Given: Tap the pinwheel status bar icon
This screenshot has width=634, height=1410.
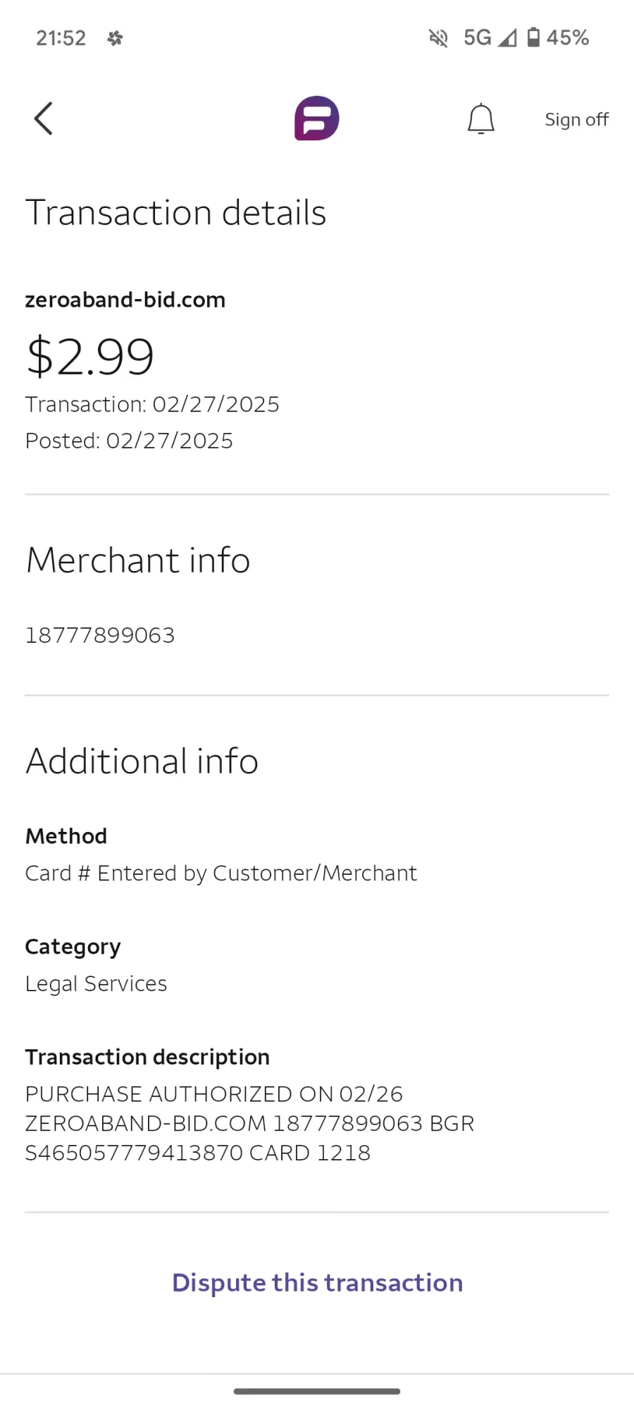Looking at the screenshot, I should (115, 38).
